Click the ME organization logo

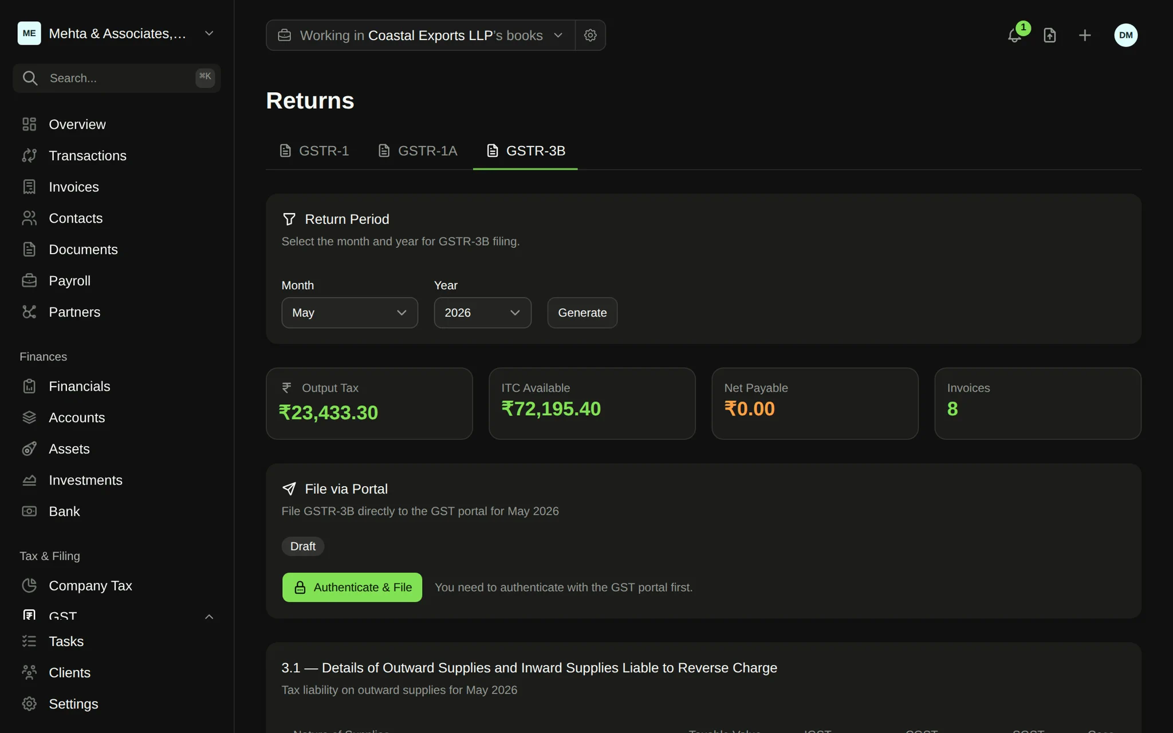(x=29, y=33)
